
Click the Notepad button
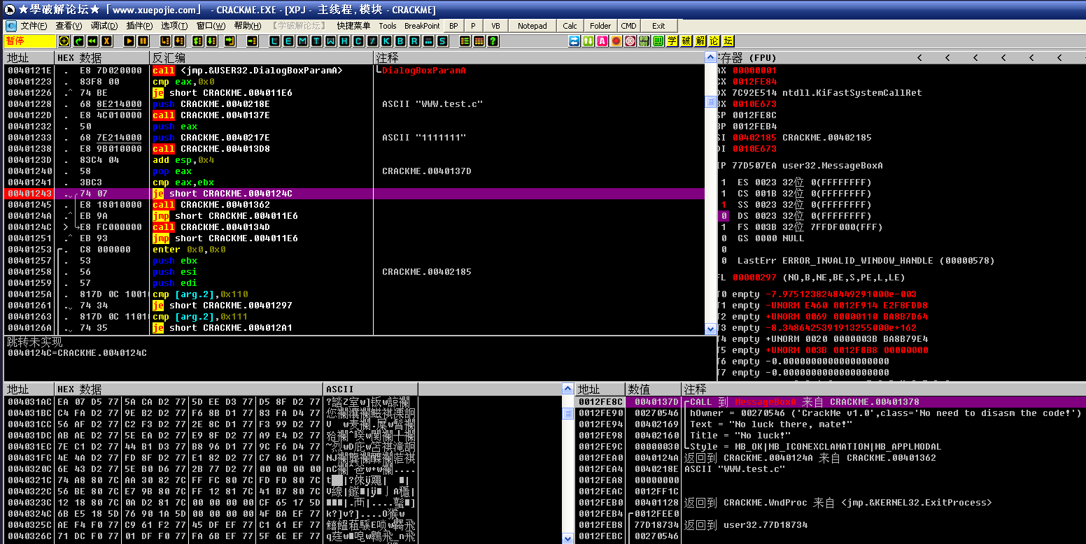click(x=532, y=26)
